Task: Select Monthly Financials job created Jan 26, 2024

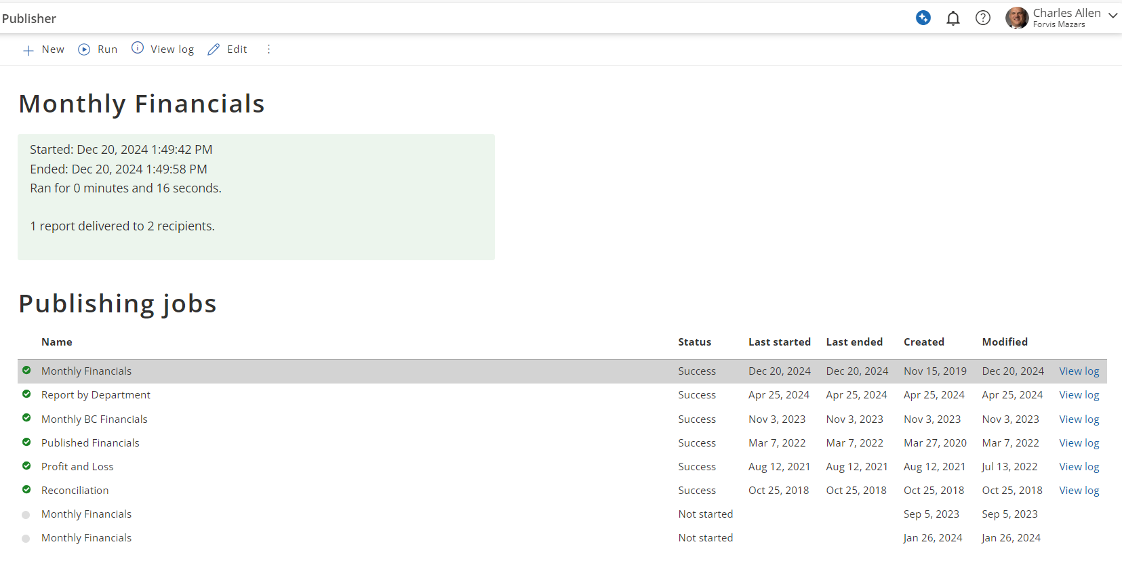Action: click(86, 538)
